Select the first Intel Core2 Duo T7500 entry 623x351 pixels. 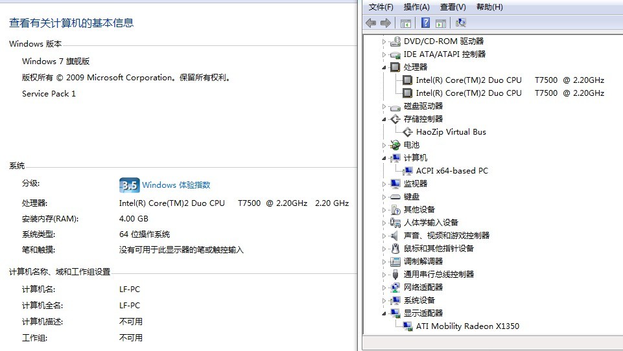tap(510, 80)
